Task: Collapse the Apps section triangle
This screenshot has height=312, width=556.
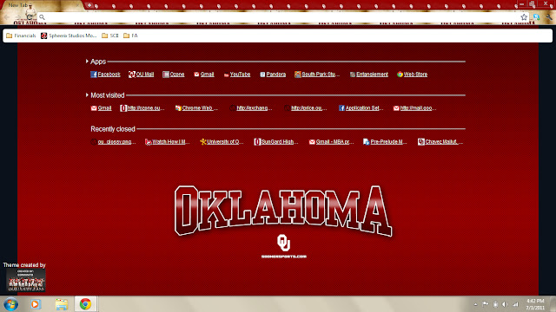Action: (x=87, y=62)
